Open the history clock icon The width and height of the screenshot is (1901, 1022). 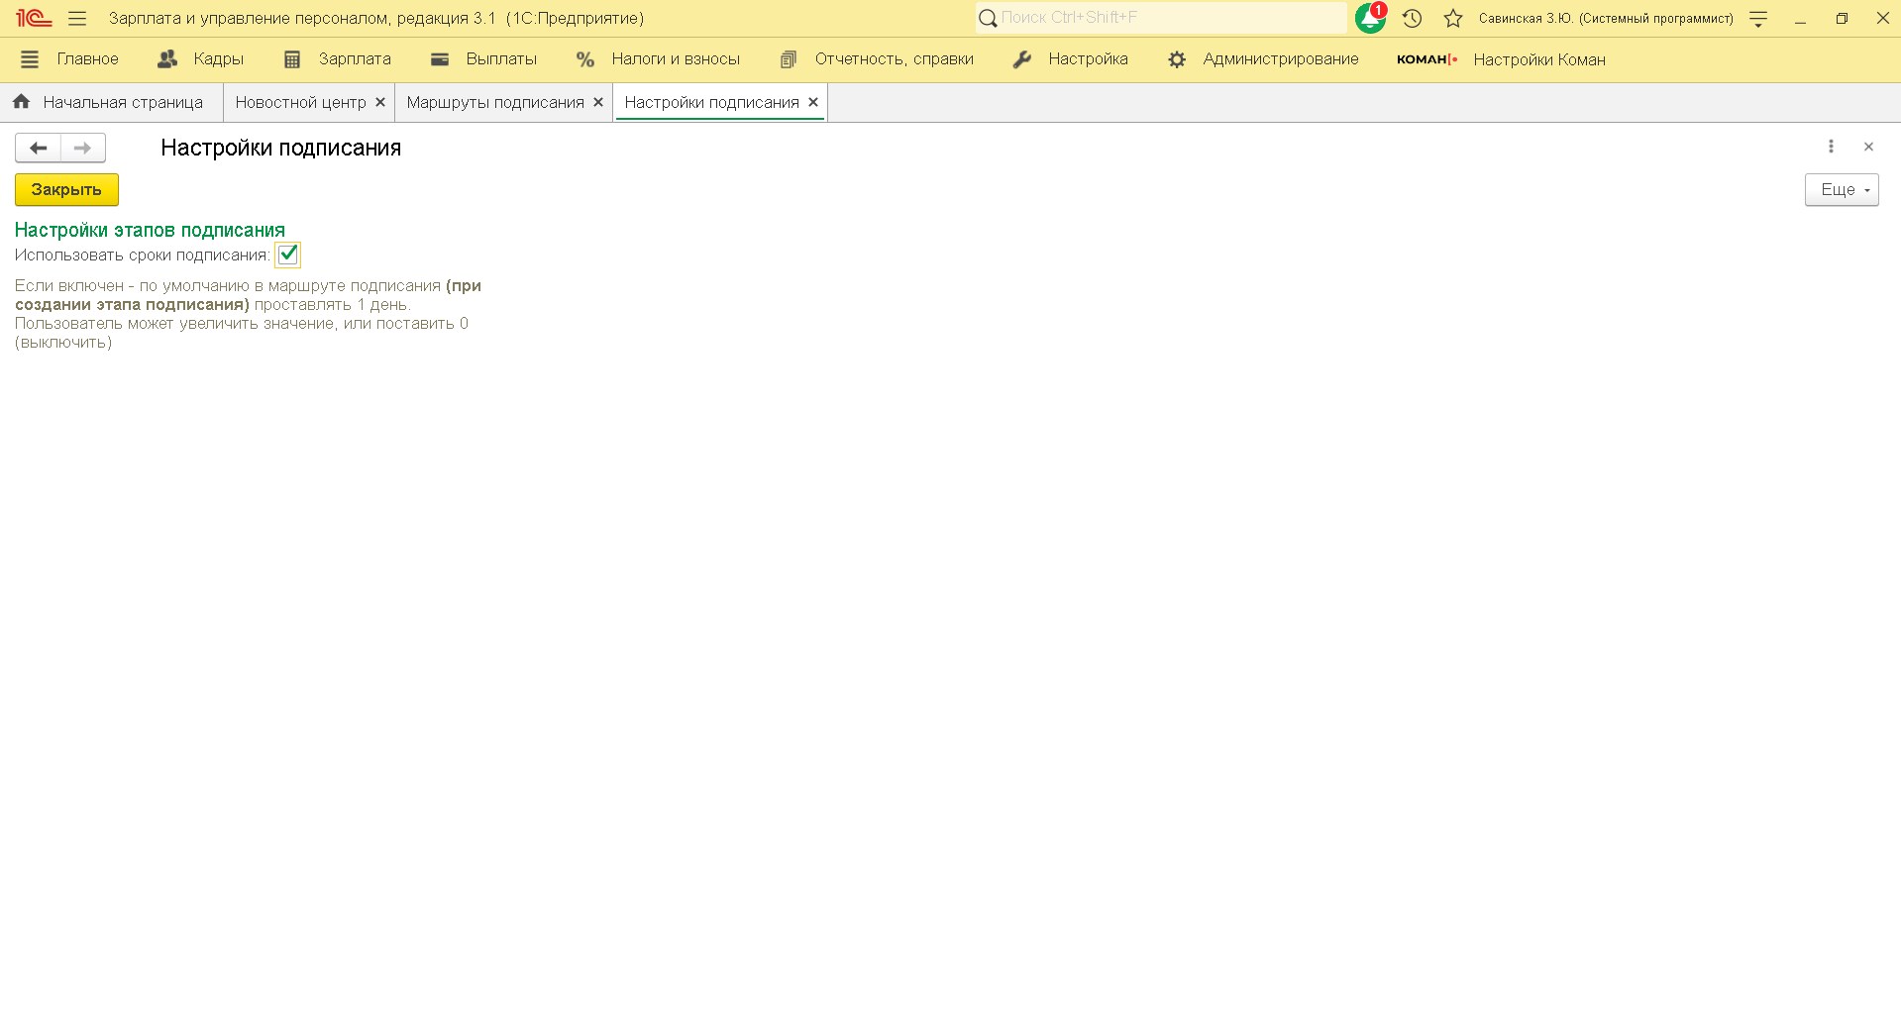(1412, 19)
